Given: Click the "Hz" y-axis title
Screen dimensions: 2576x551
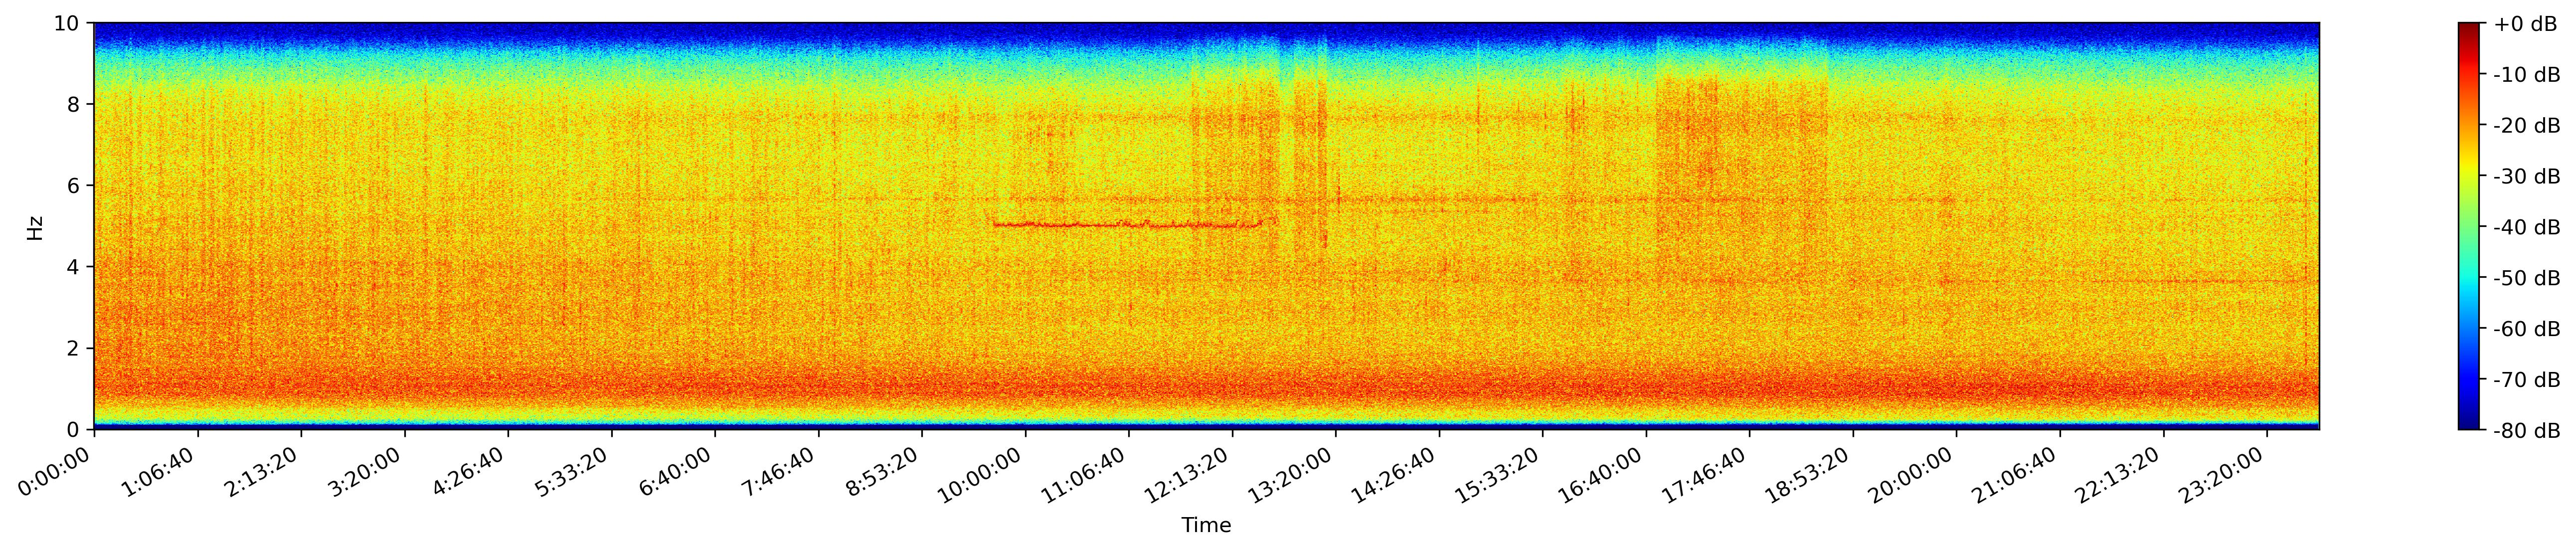Looking at the screenshot, I should (x=35, y=227).
